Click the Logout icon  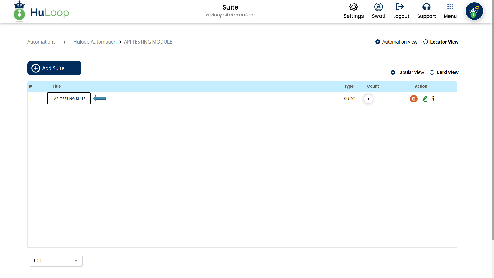pos(400,7)
